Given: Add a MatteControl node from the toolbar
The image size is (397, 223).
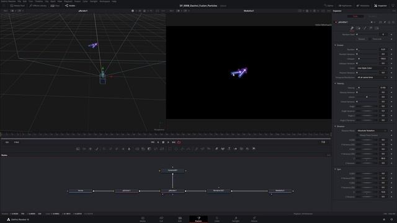Looking at the screenshot, I should [149, 149].
